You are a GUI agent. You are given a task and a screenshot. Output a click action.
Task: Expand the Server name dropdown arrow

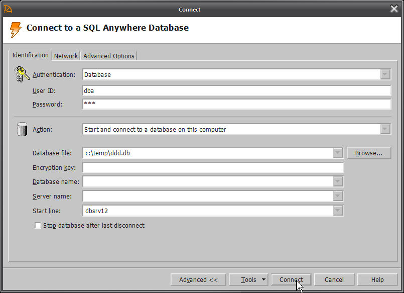click(338, 196)
